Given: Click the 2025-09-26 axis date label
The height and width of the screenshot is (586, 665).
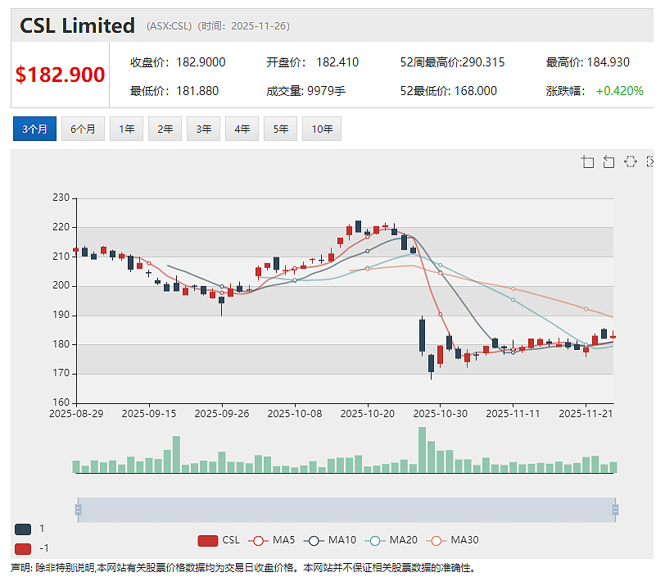Looking at the screenshot, I should 222,414.
